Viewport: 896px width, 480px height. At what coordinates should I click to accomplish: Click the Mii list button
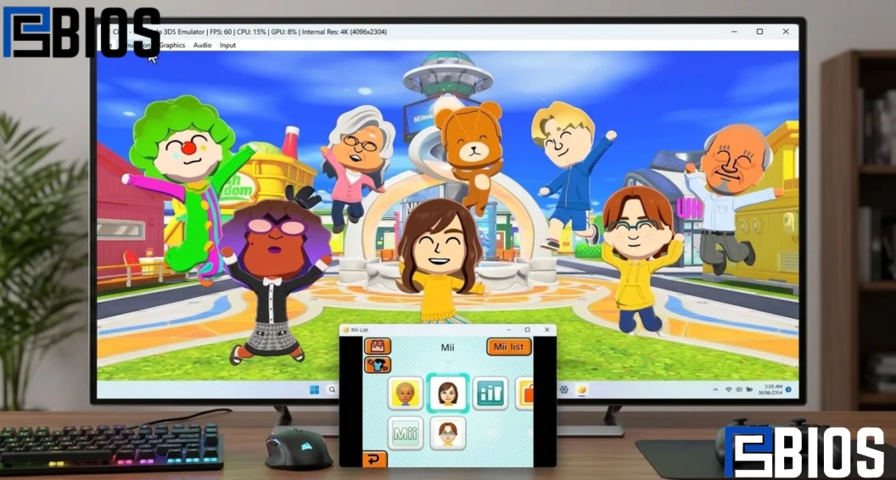(x=509, y=347)
